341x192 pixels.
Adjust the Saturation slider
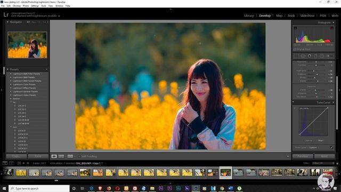click(316, 97)
